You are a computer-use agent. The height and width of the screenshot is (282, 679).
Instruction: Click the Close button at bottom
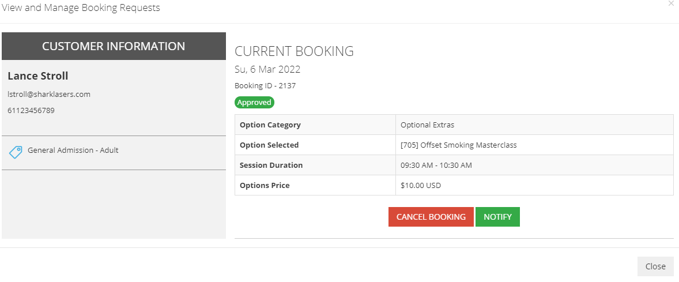point(655,266)
